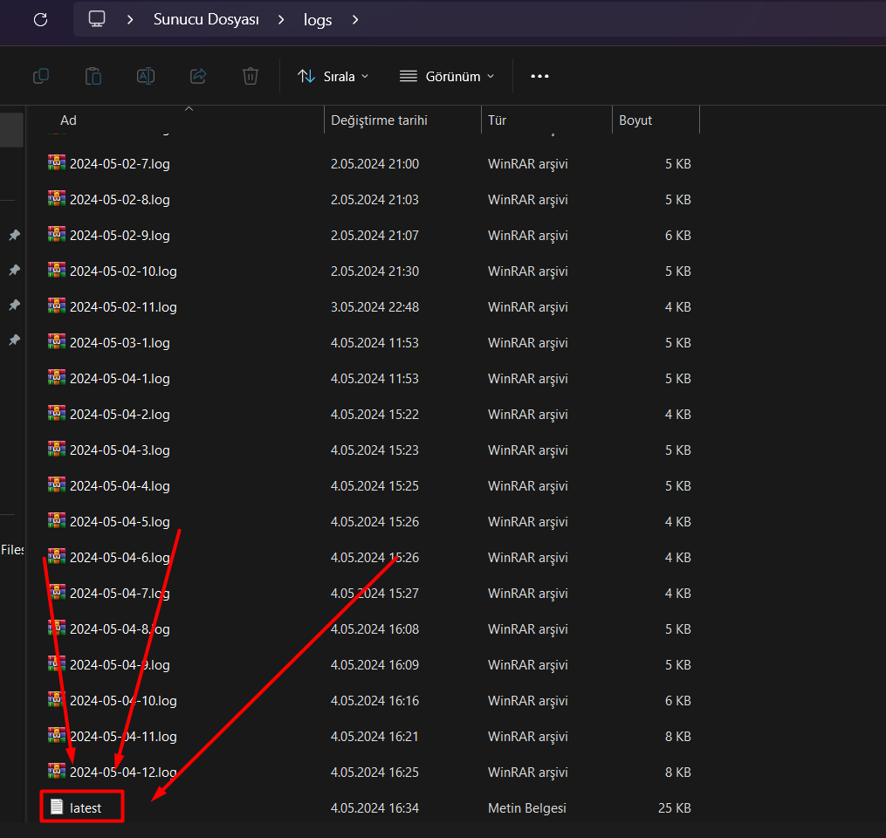
Task: Click the WinRAR icon of 2024-05-04-8.log
Action: coord(57,628)
